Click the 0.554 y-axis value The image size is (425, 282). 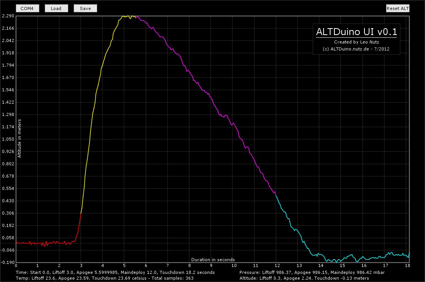(8, 188)
